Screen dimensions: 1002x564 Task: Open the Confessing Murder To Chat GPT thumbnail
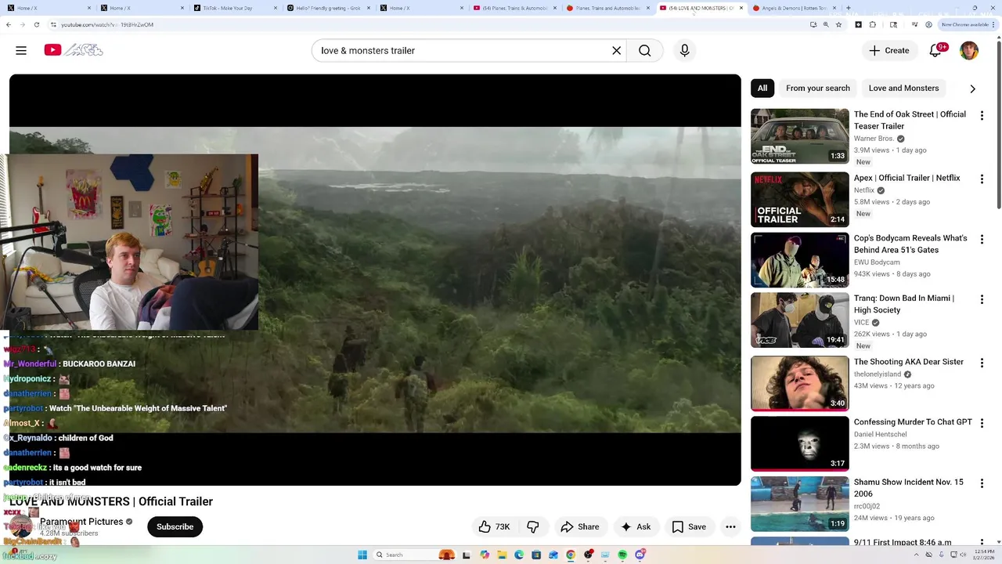(799, 444)
